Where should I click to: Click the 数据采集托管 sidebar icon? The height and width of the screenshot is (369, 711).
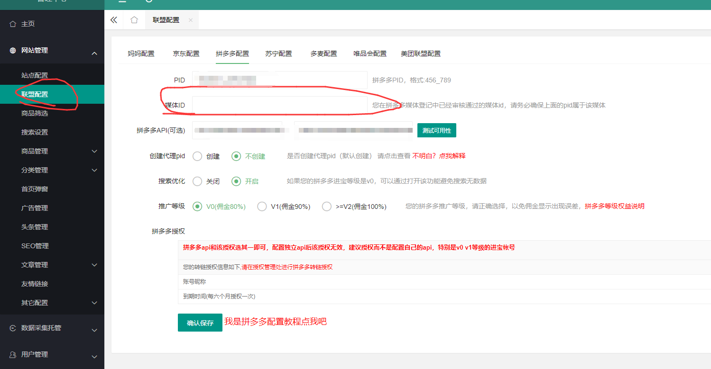[x=13, y=328]
